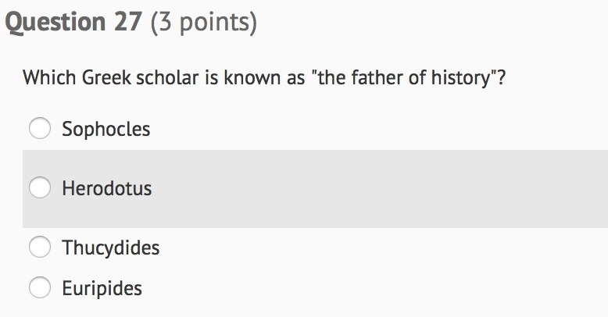Click the number 27 in the heading

pos(127,22)
